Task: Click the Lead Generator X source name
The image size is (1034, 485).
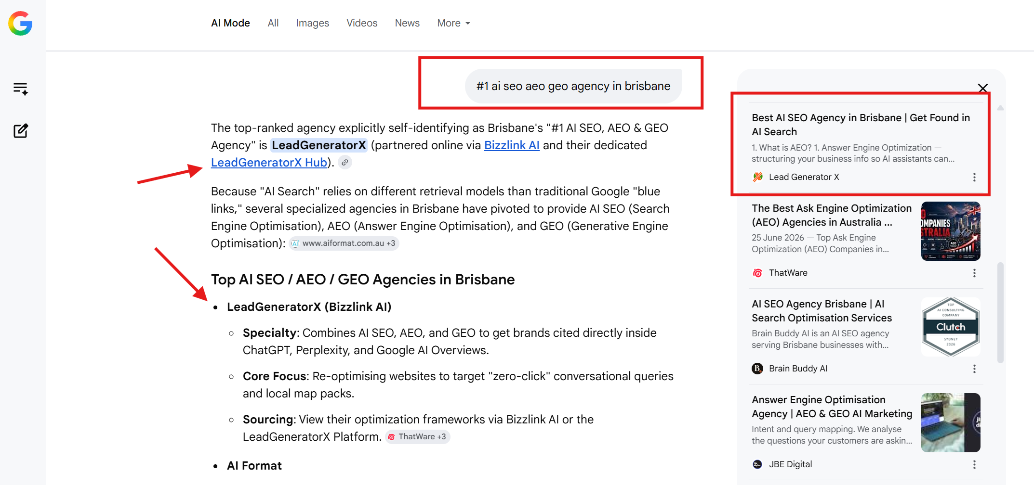Action: [804, 177]
